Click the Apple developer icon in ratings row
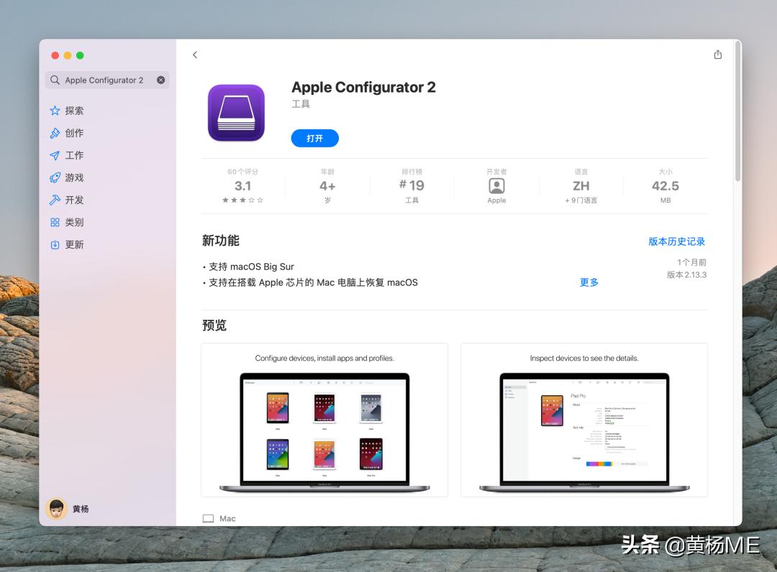This screenshot has width=777, height=572. (496, 186)
